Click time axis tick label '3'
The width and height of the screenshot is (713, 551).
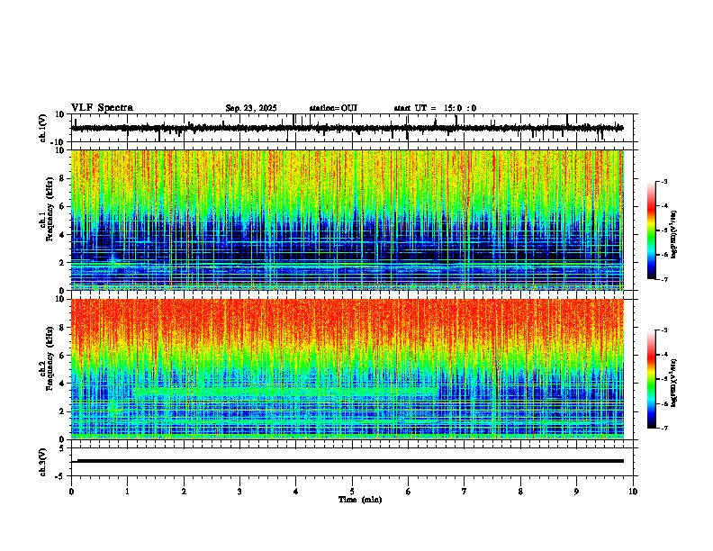(239, 492)
